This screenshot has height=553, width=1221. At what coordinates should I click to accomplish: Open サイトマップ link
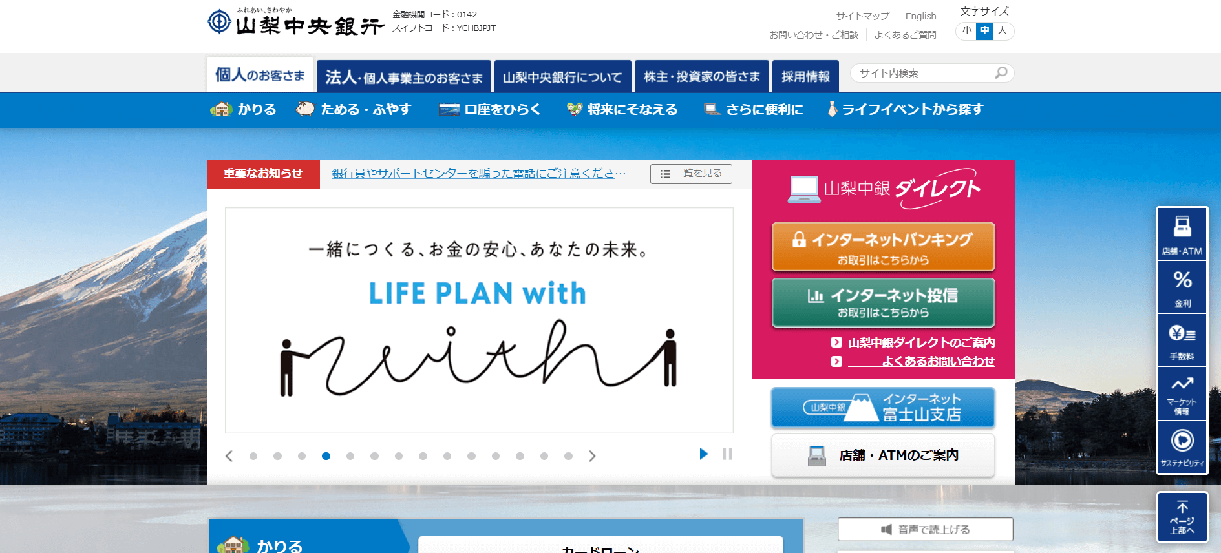tap(862, 16)
